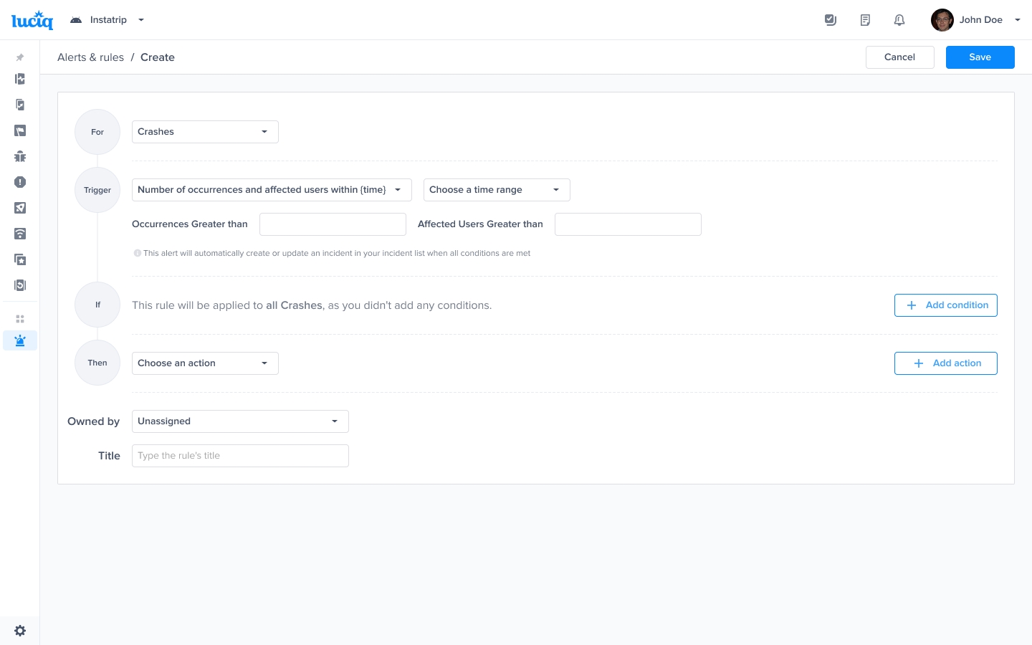
Task: Open the rocket icon sidebar page
Action: (x=20, y=208)
